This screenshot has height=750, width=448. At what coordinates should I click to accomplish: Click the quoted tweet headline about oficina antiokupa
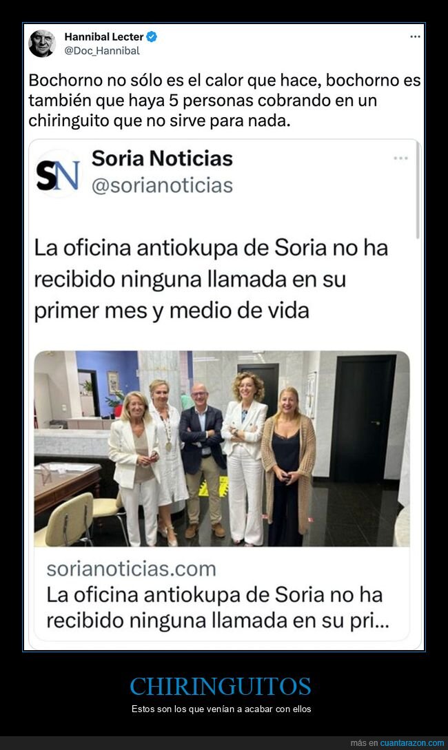point(211,280)
